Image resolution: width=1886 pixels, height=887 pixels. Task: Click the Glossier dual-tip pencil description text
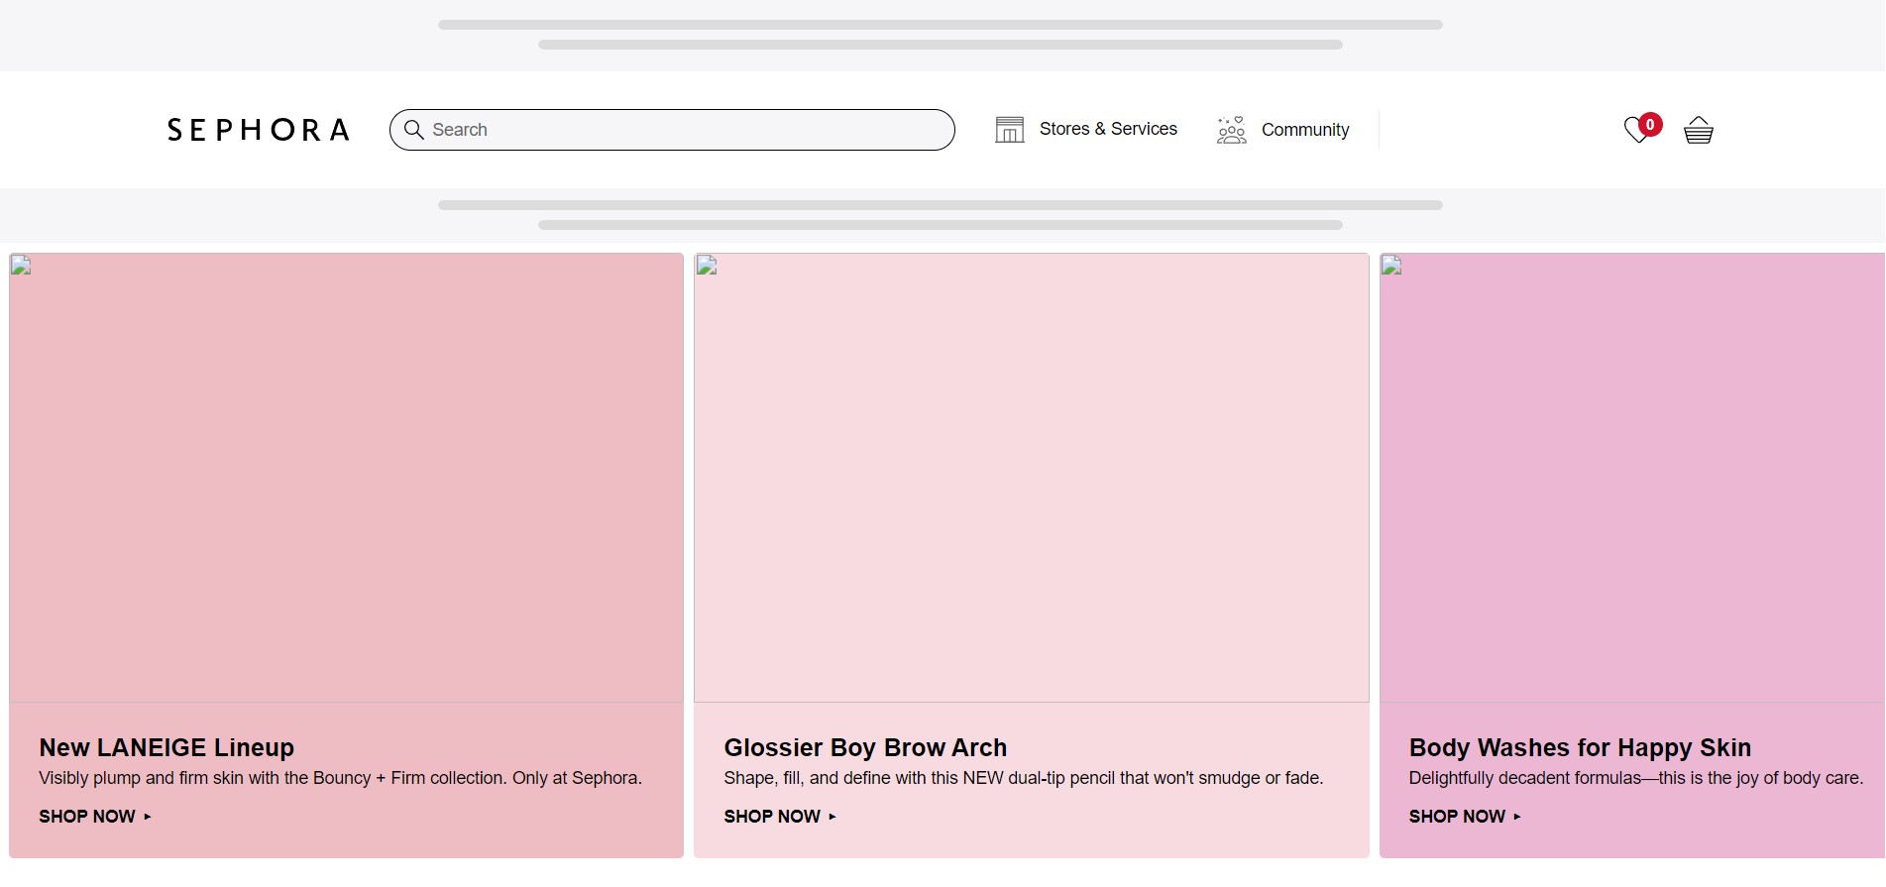[1023, 778]
